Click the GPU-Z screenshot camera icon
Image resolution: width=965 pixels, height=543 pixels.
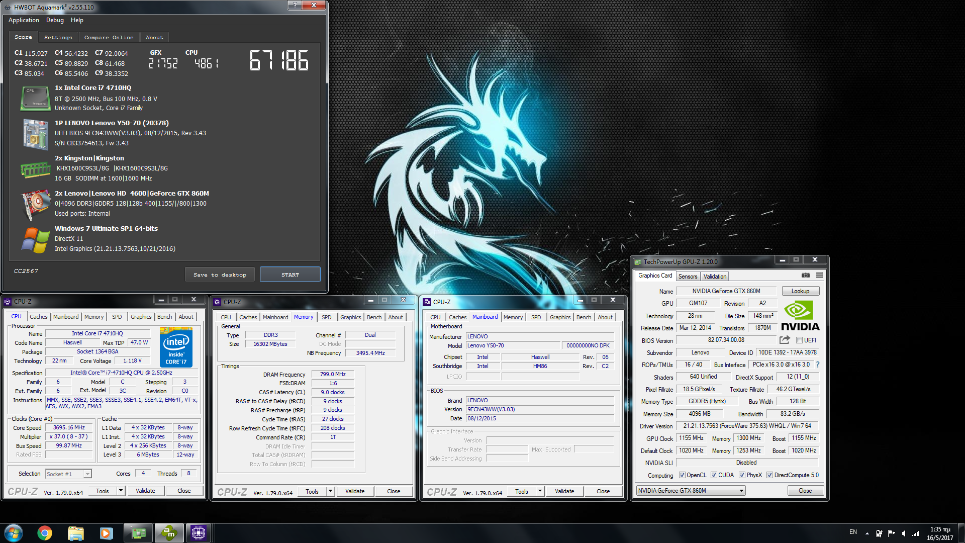[806, 276]
